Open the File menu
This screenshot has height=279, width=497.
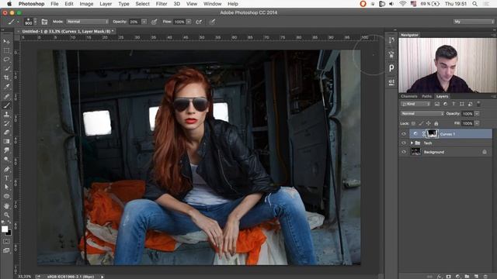54,4
